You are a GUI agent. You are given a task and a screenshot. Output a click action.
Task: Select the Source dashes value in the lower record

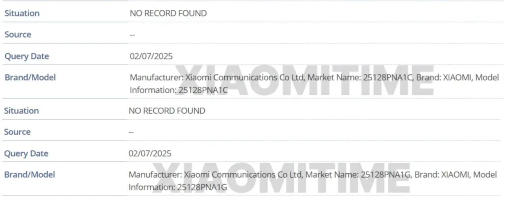coord(131,132)
